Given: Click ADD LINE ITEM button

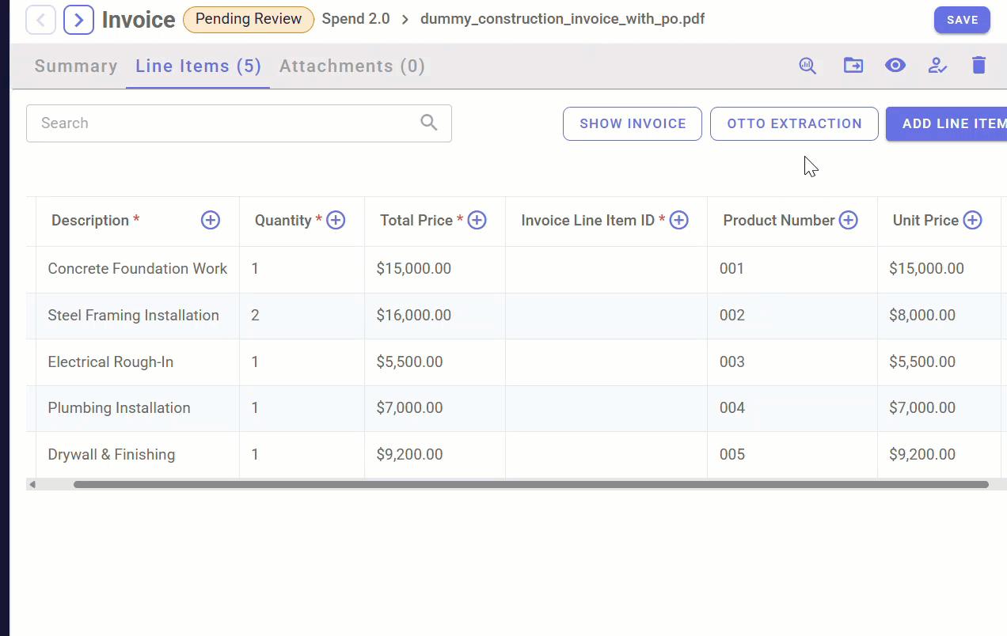Looking at the screenshot, I should [x=946, y=124].
